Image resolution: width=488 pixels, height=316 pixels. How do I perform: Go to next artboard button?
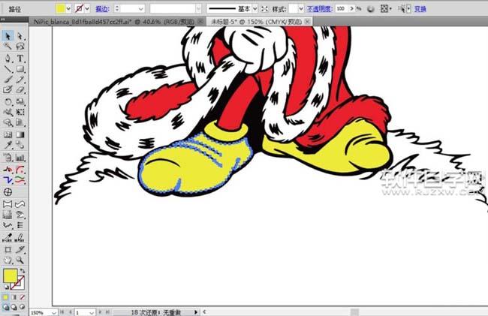click(x=100, y=311)
